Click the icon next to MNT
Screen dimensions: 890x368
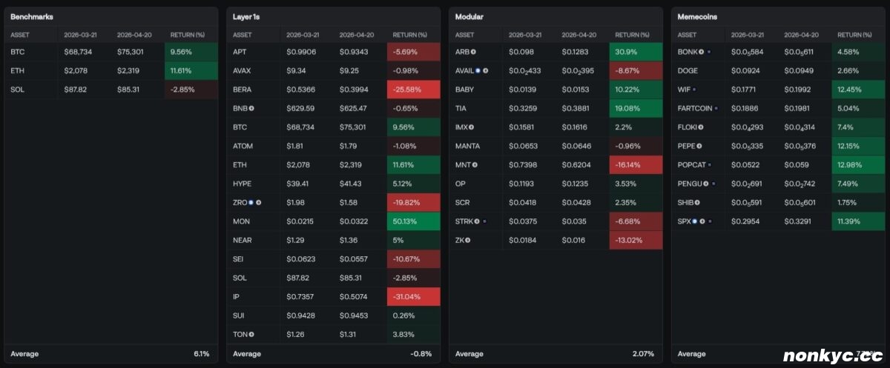pos(475,164)
